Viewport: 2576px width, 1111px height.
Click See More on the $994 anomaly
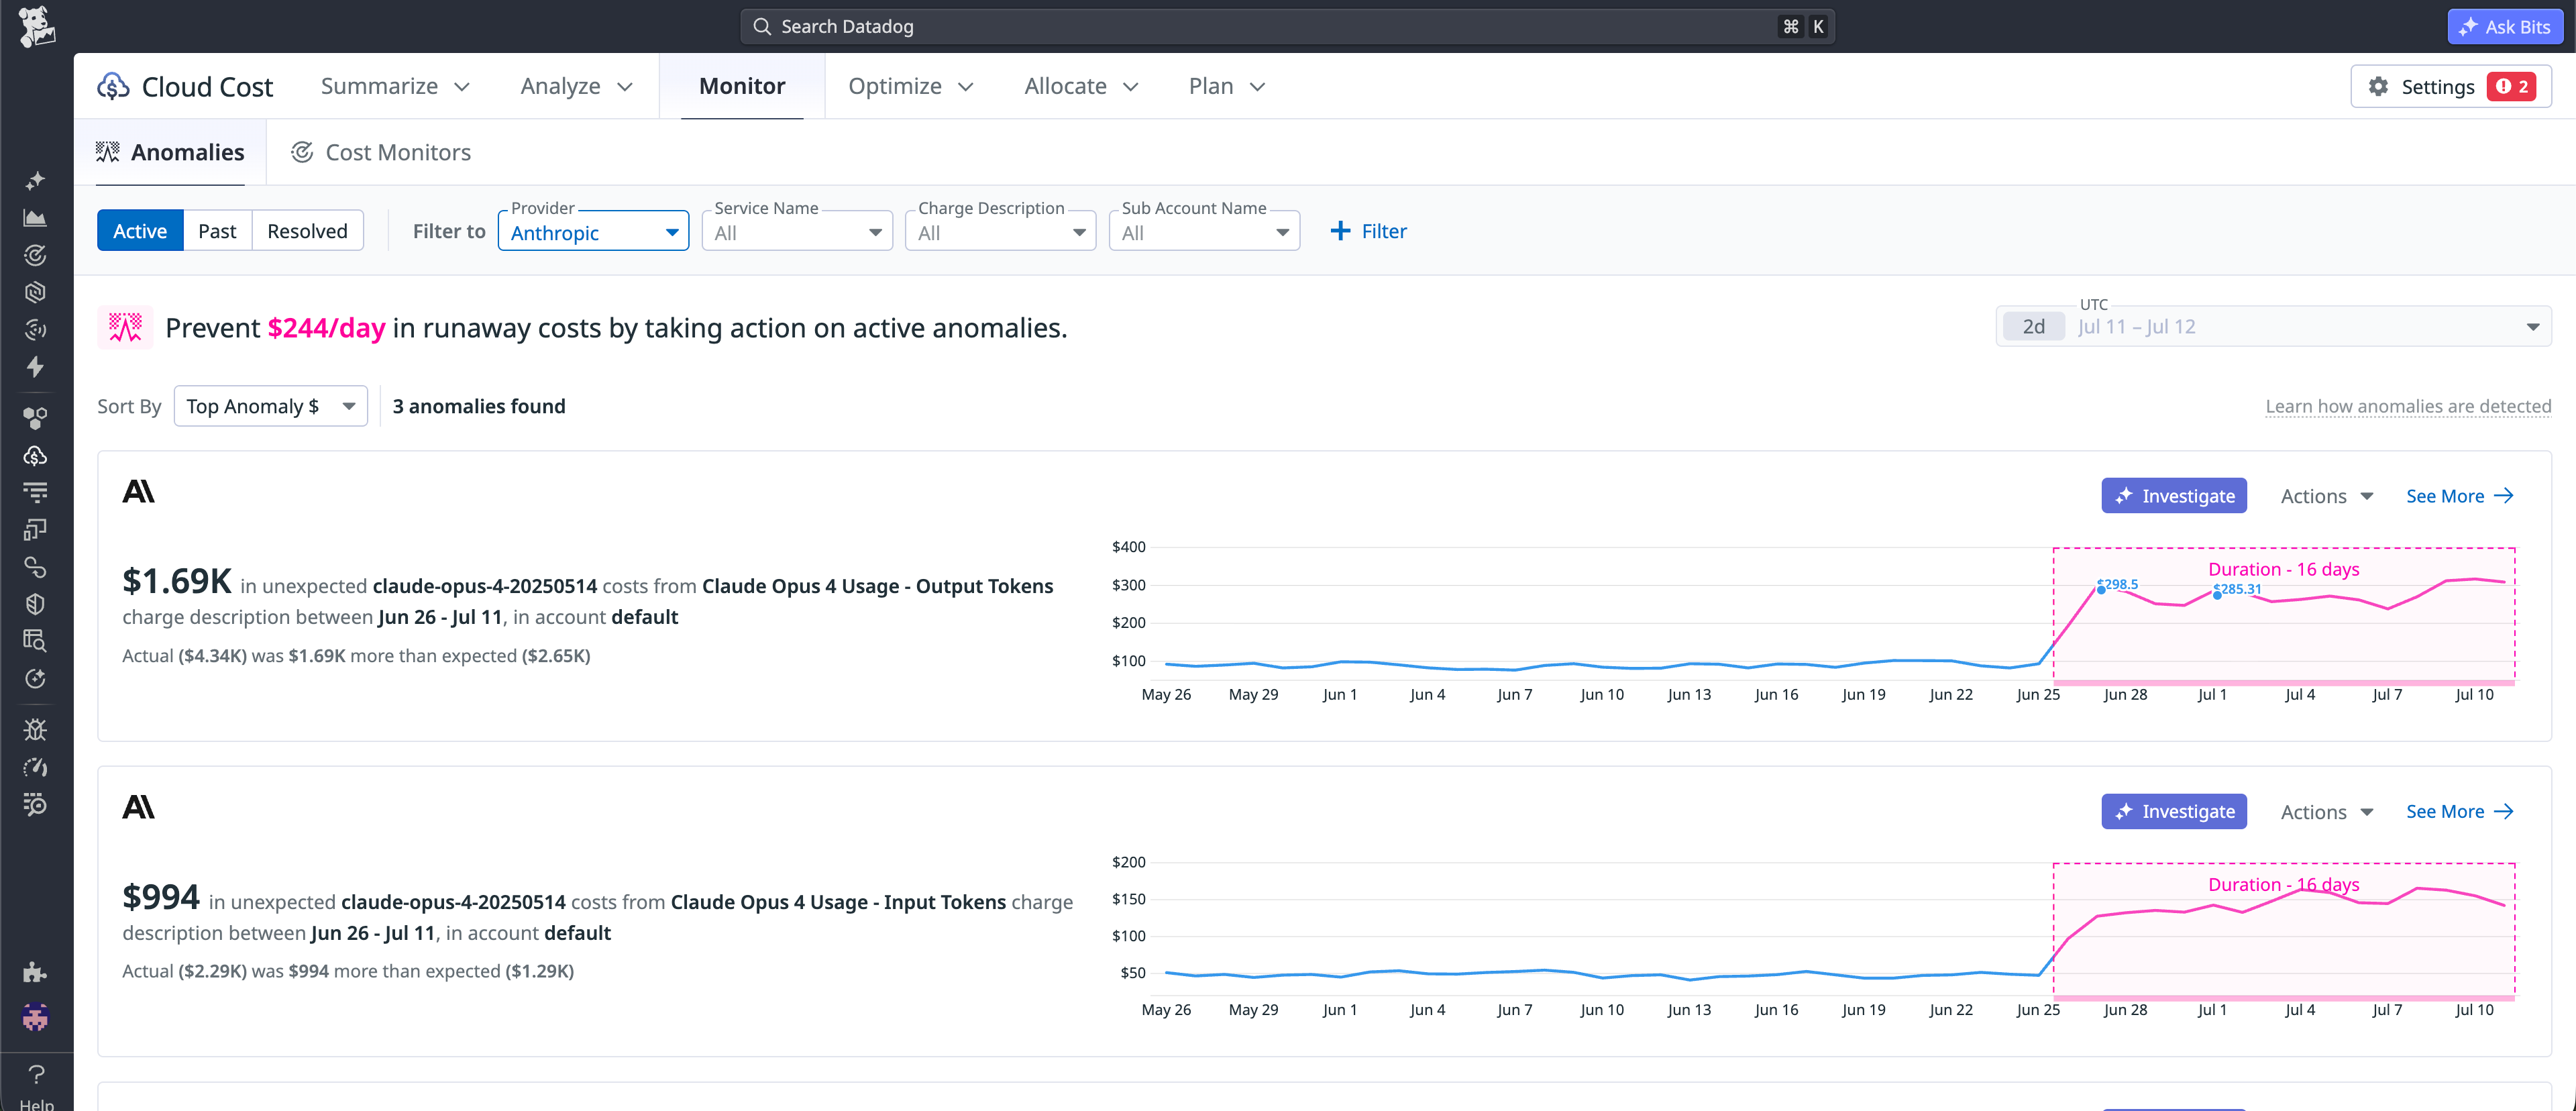(2459, 812)
